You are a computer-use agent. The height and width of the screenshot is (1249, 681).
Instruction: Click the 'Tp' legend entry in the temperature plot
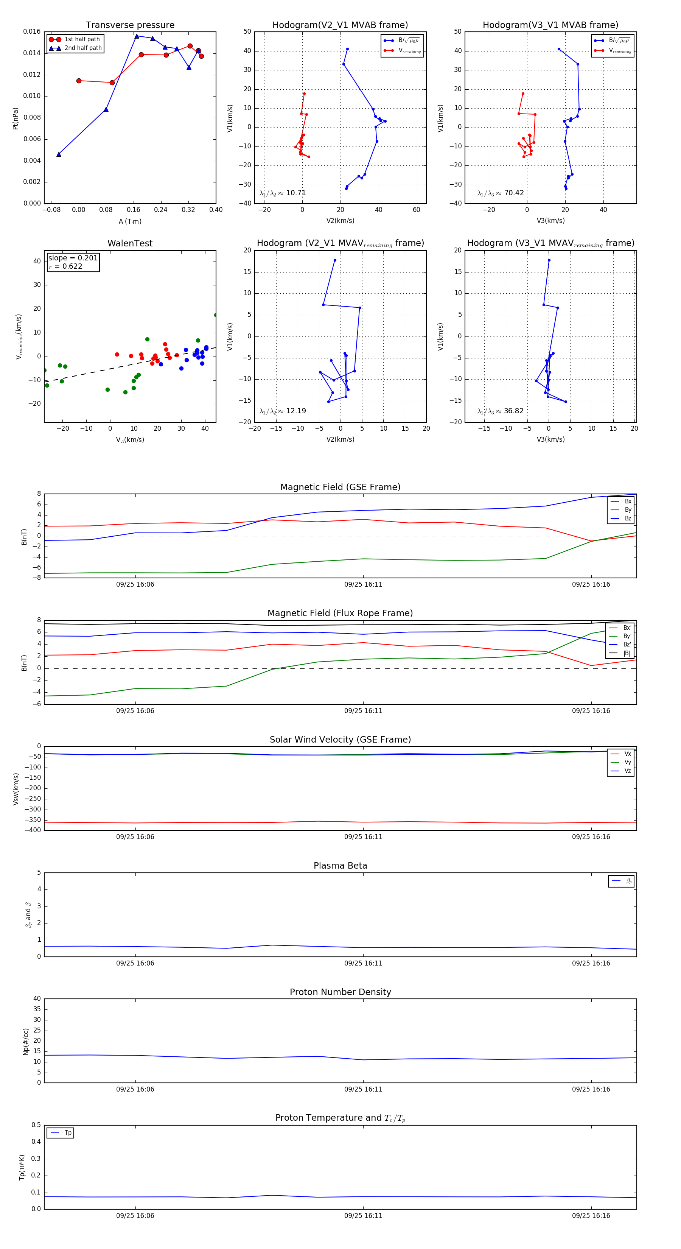61,1133
